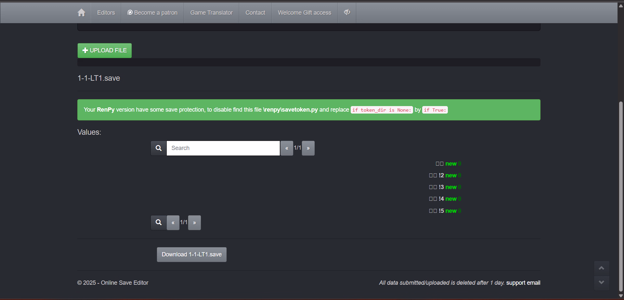Open the Editors menu

pyautogui.click(x=106, y=13)
